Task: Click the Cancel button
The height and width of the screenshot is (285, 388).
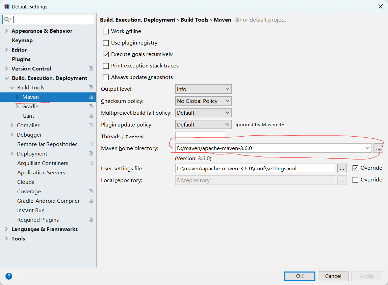Action: 333,276
